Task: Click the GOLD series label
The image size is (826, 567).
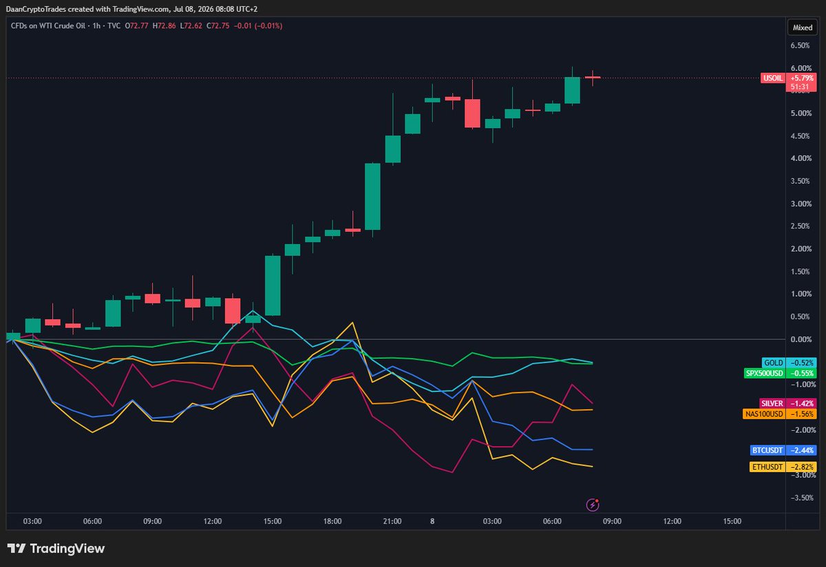Action: 774,363
